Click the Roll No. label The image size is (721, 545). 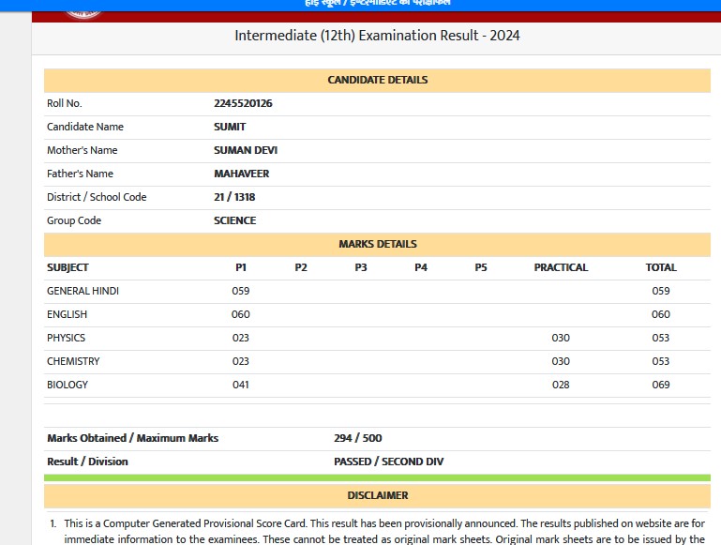tap(65, 103)
